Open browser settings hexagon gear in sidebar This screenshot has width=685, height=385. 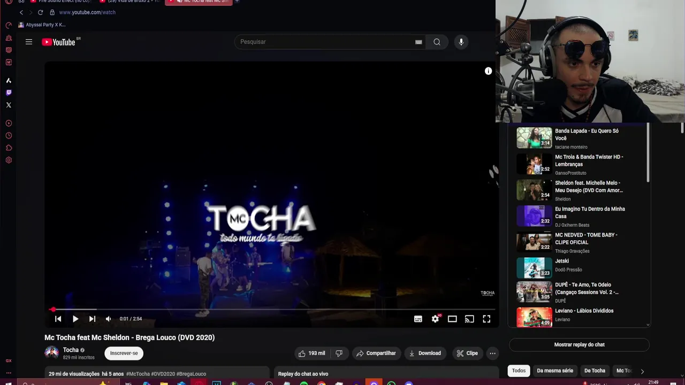click(9, 160)
